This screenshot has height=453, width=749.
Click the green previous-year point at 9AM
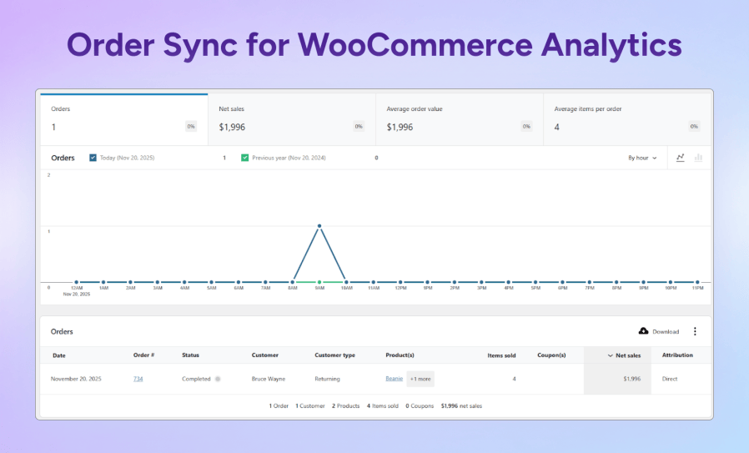(x=319, y=283)
